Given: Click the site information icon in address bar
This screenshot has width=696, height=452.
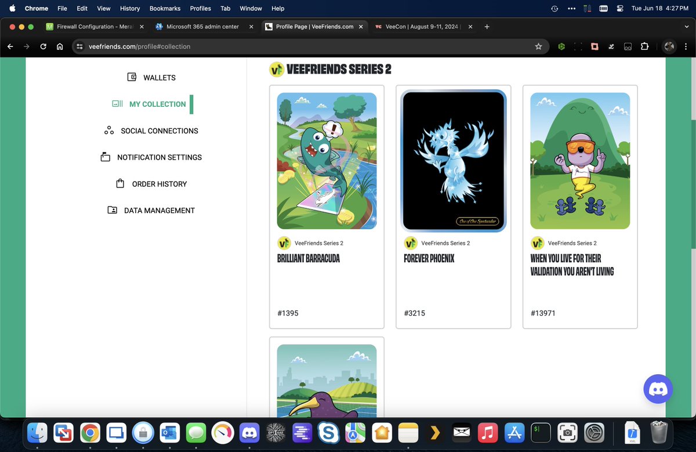Looking at the screenshot, I should [80, 46].
